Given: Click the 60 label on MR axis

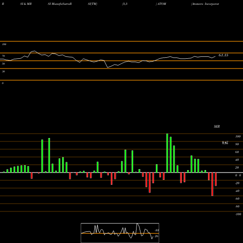Looking at the screenshot, I should point(237,152).
